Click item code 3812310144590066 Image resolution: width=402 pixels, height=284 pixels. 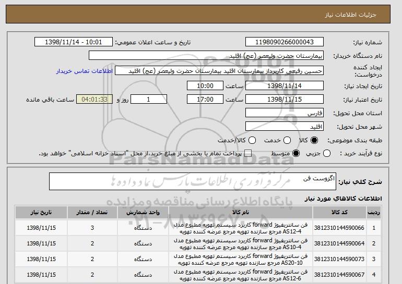pos(339,228)
